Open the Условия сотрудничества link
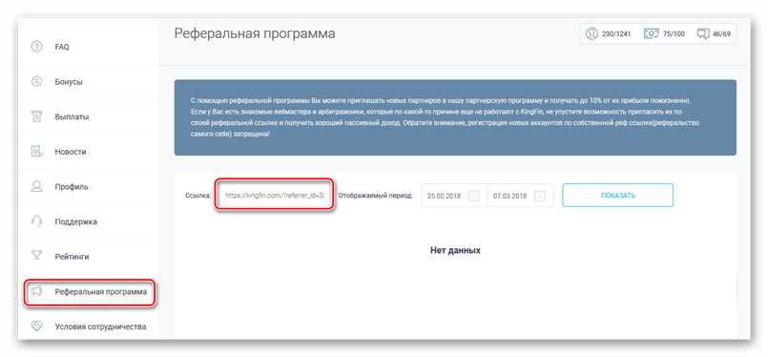The width and height of the screenshot is (768, 357). click(100, 326)
